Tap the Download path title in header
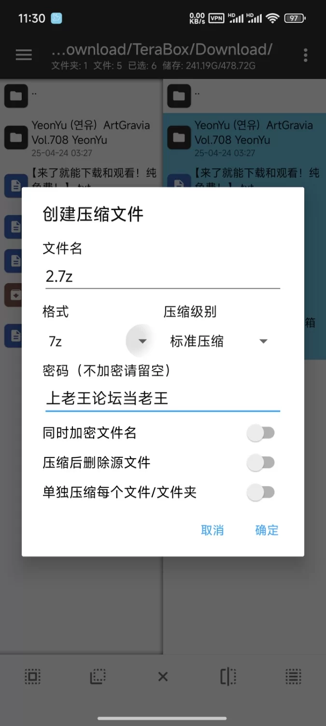 click(162, 49)
